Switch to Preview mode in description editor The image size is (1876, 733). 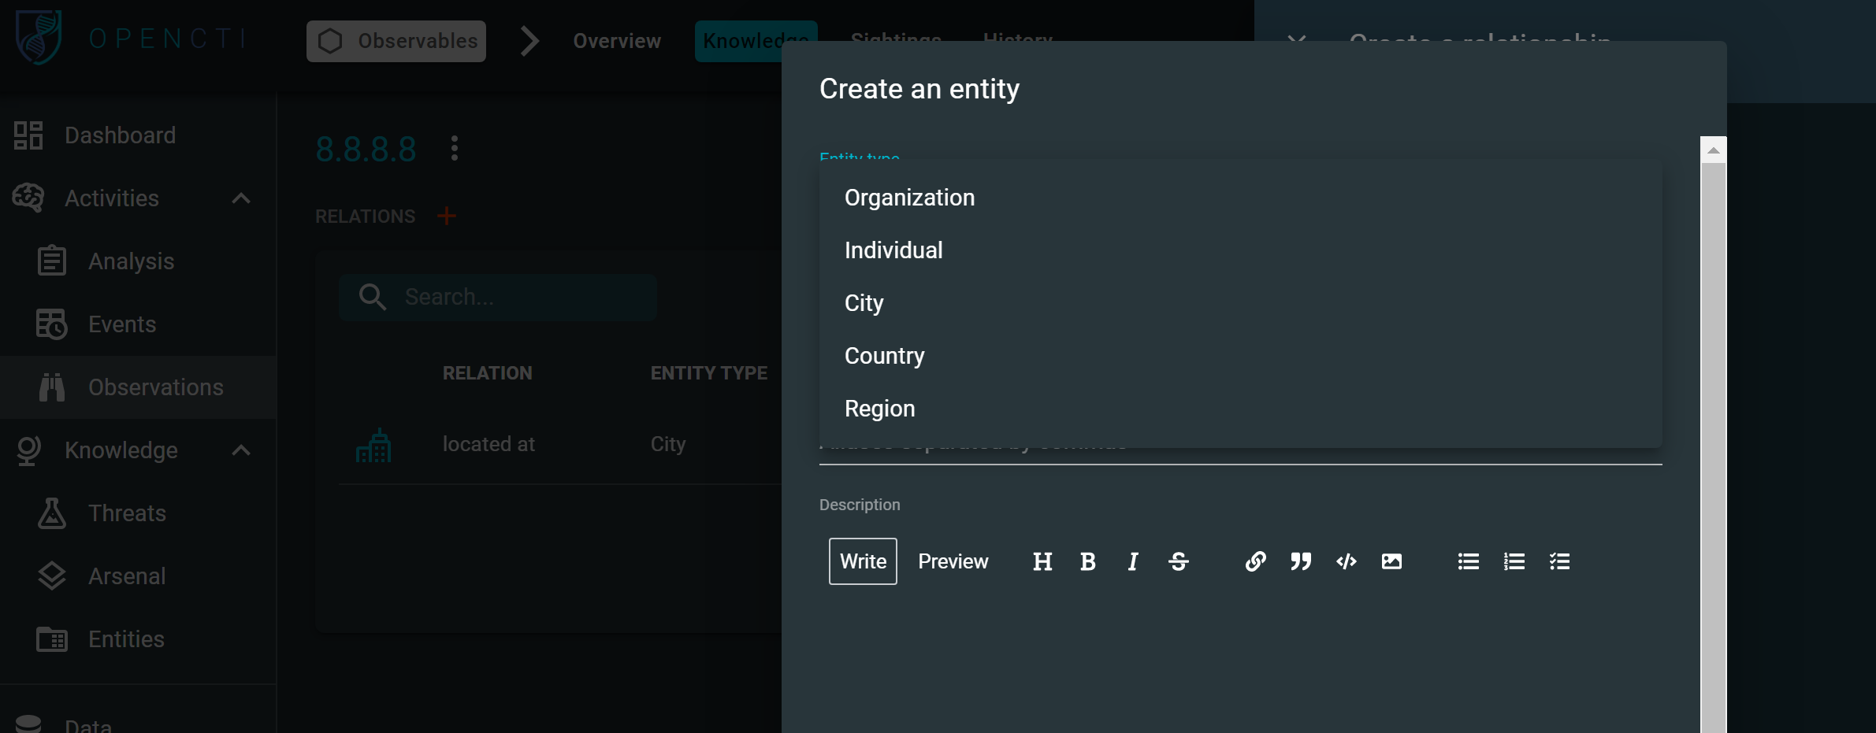pos(952,561)
